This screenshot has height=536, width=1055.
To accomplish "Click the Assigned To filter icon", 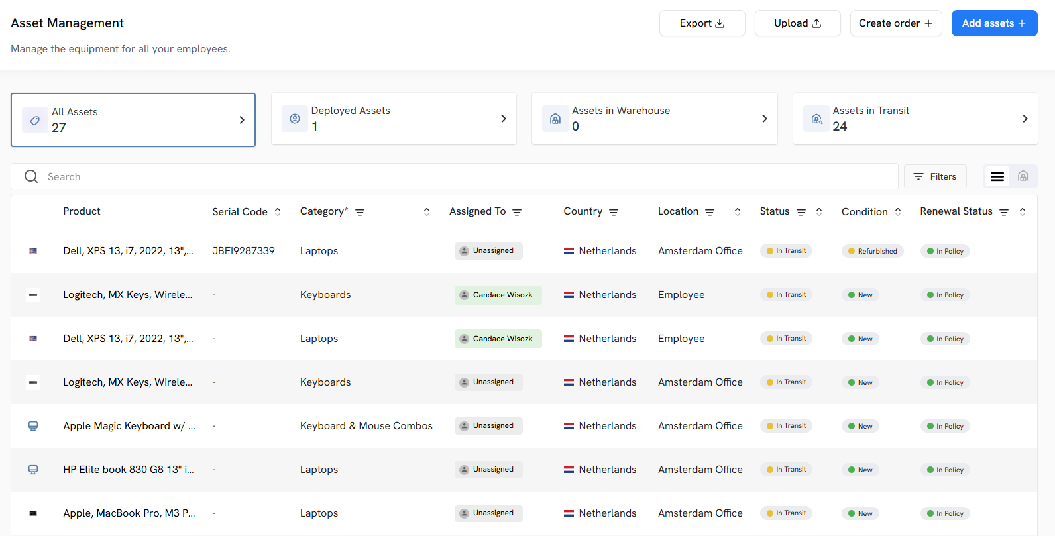I will pos(517,213).
